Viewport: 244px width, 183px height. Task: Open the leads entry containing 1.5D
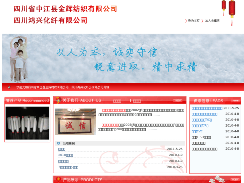click(201, 137)
